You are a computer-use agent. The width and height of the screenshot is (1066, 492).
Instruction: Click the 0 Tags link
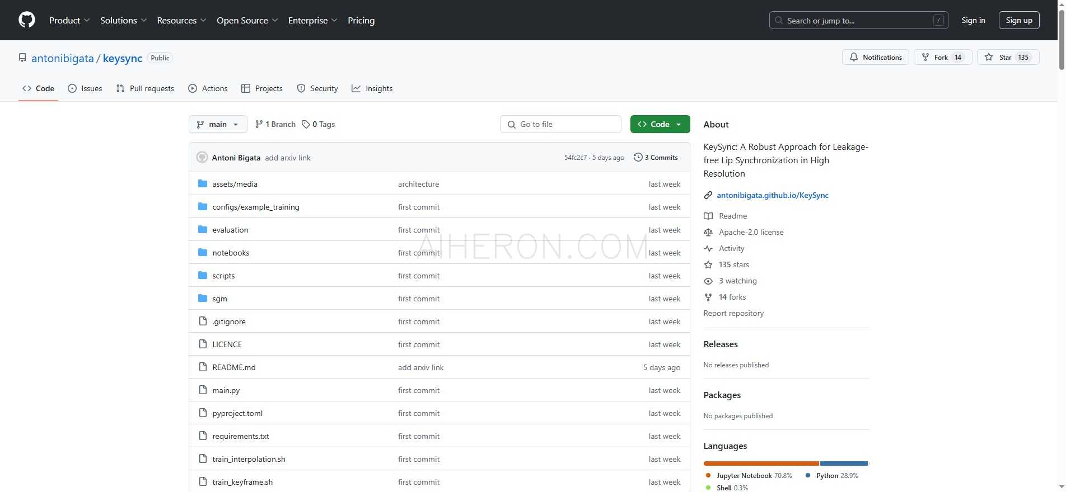pos(318,124)
